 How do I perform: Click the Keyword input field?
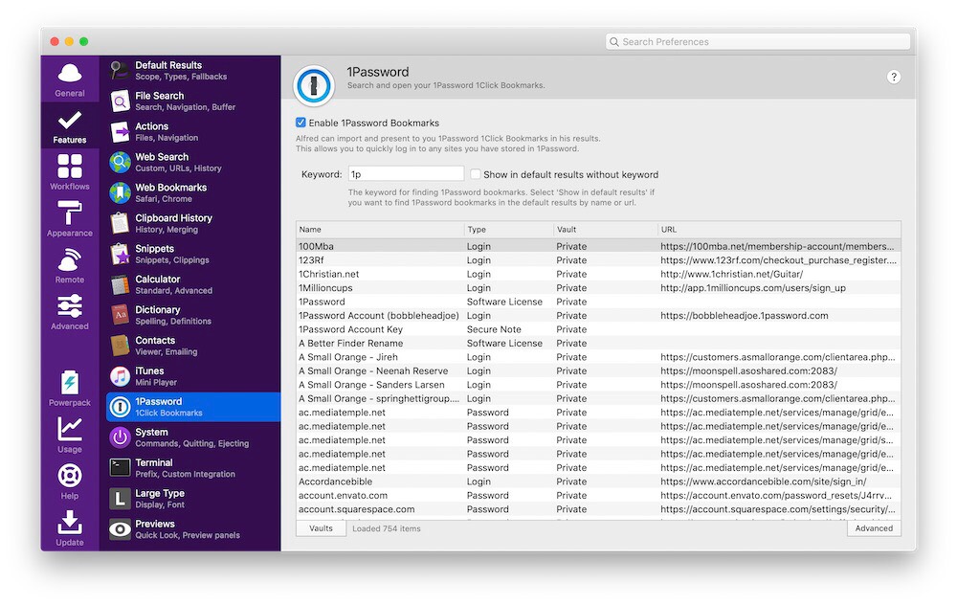406,174
